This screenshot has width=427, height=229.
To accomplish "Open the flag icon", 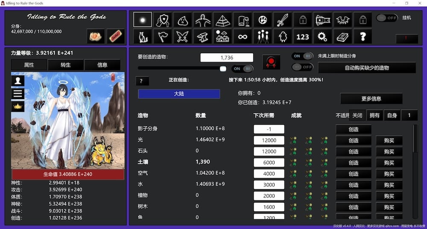I will coord(163,36).
